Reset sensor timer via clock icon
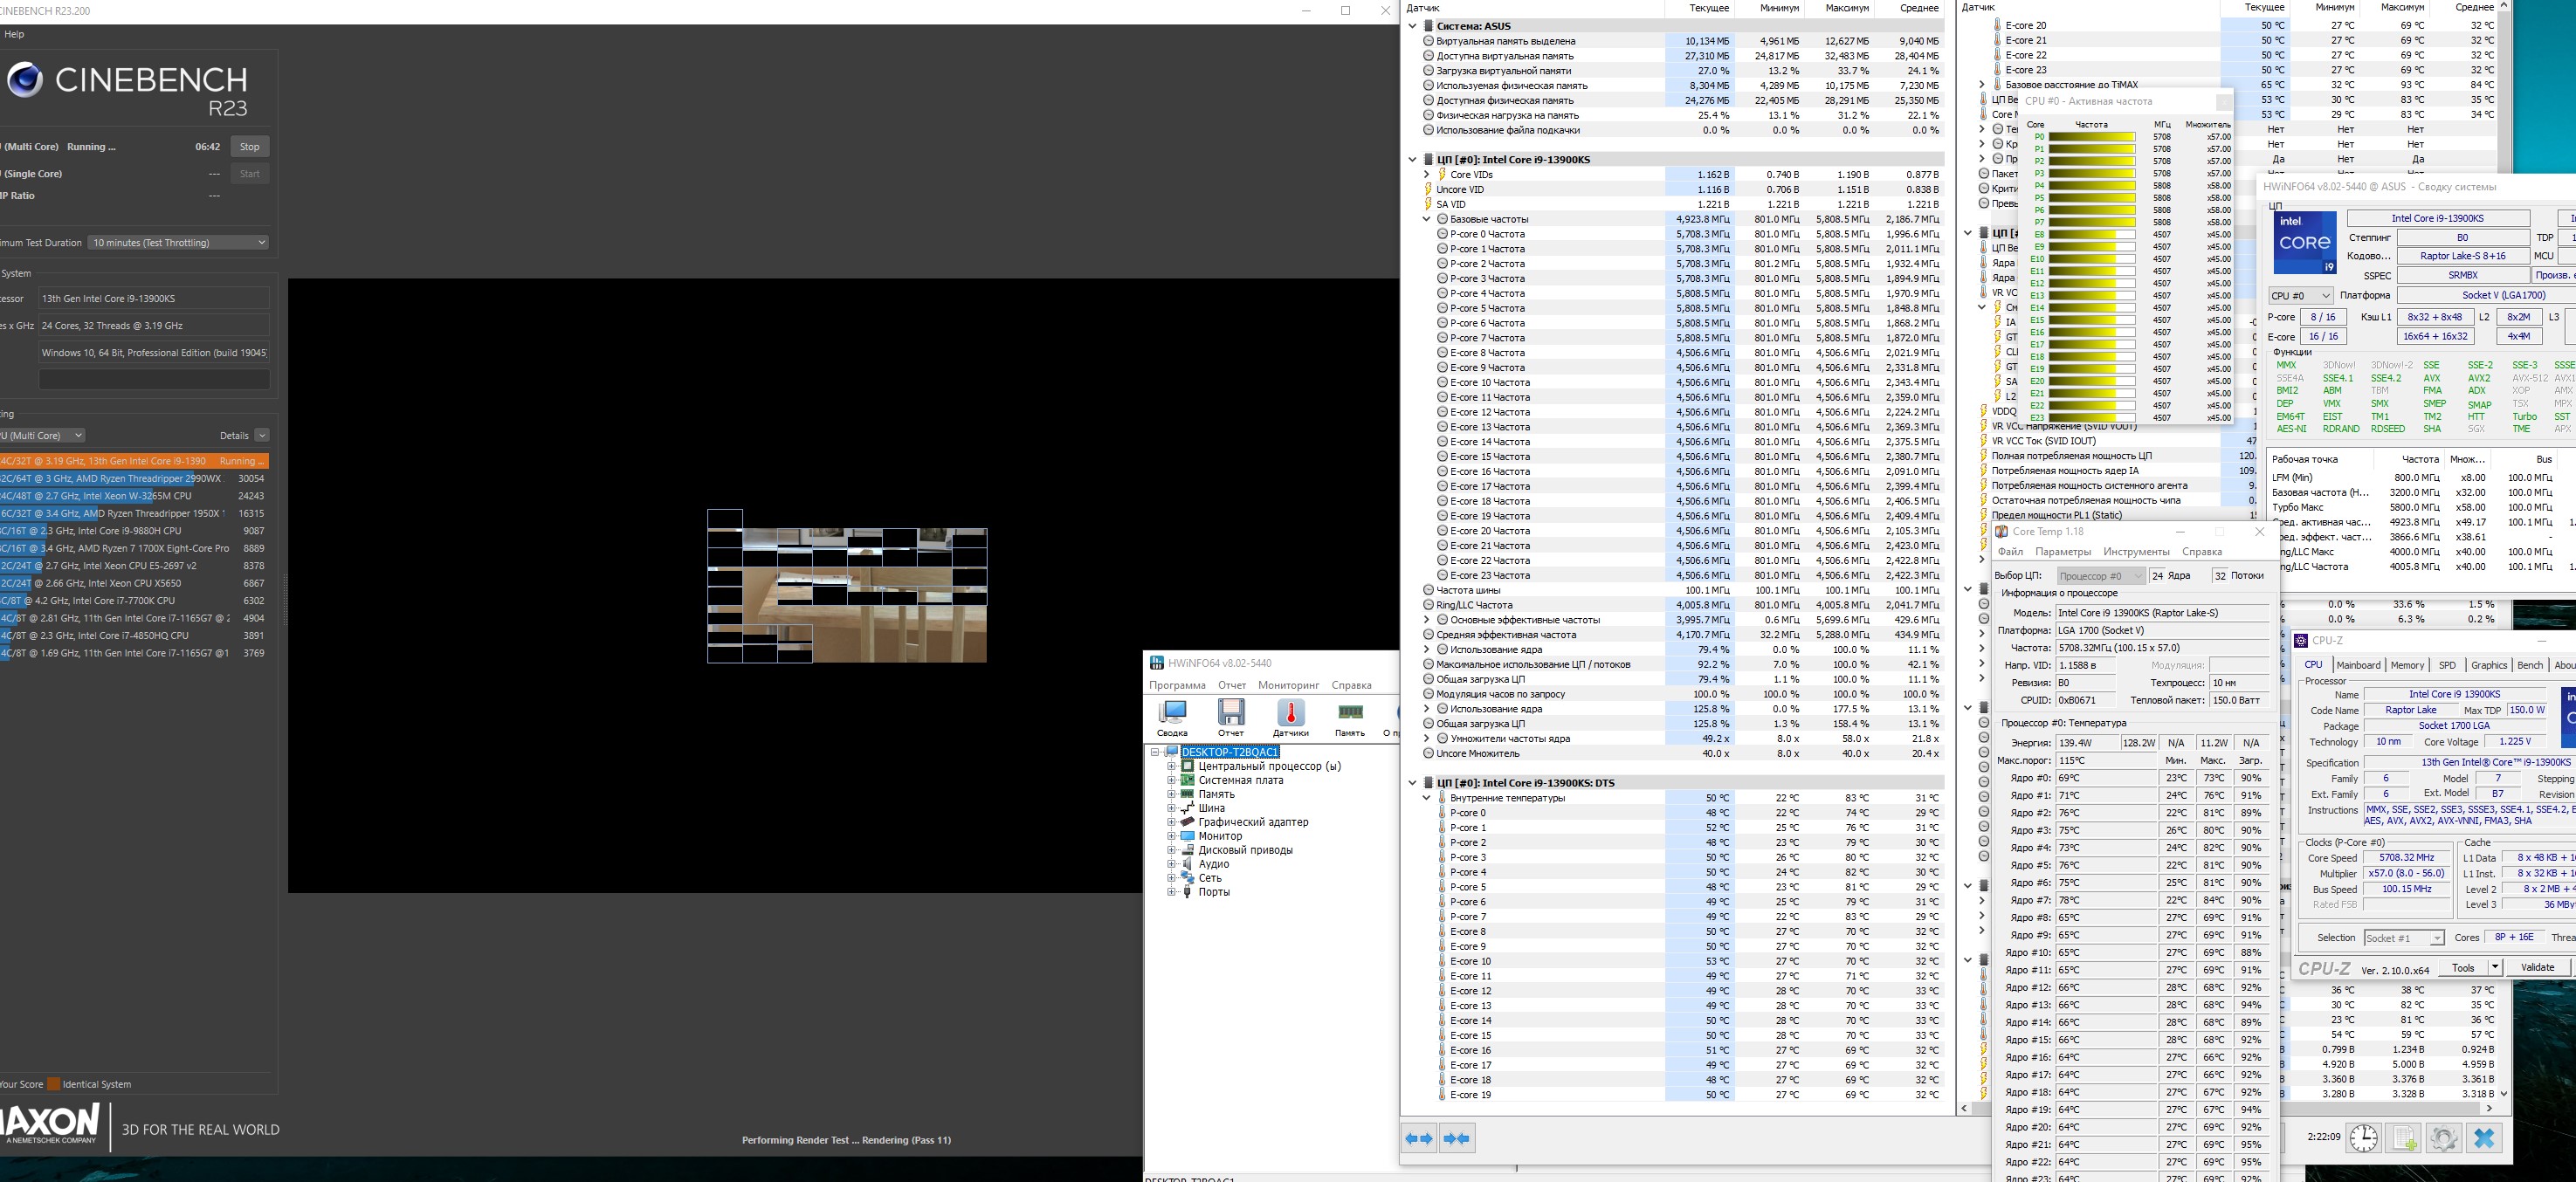 [2363, 1138]
